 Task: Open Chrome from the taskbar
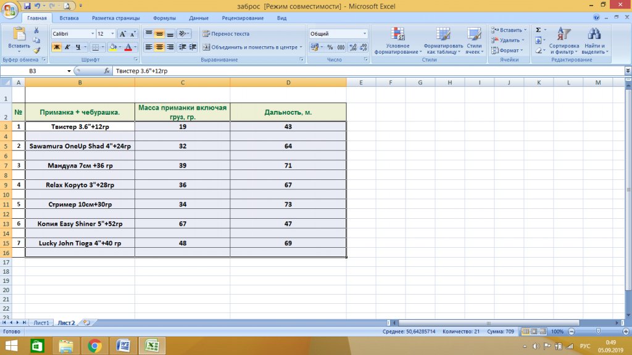(x=94, y=346)
